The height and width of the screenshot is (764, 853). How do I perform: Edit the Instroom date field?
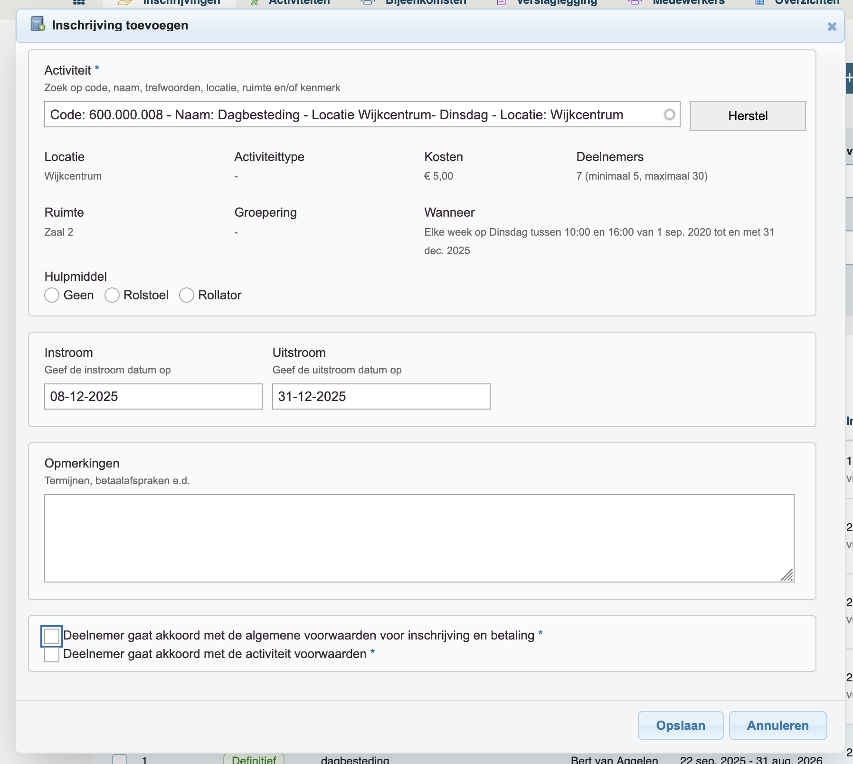(153, 396)
